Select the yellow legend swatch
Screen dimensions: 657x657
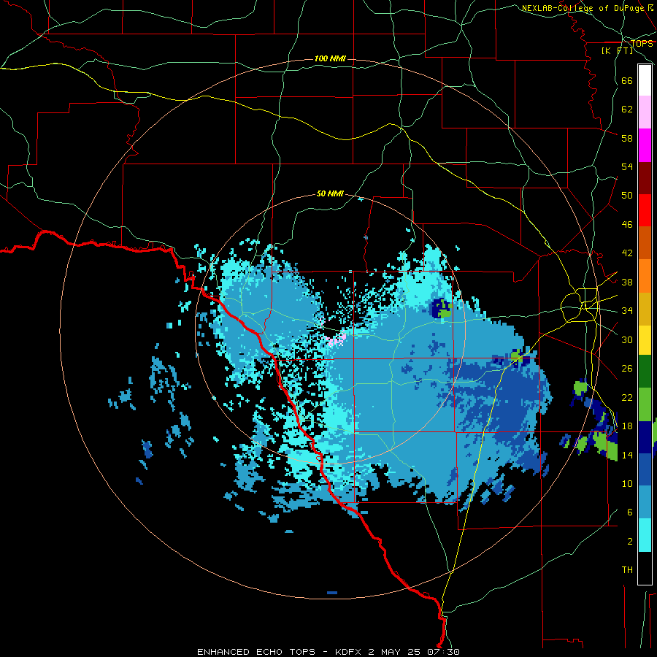[645, 340]
